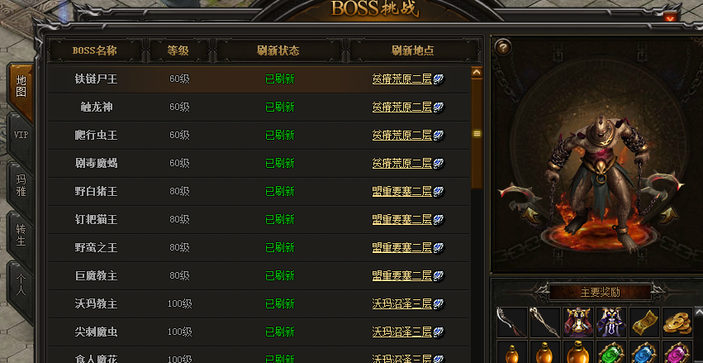Rotate boss model with right arrow

click(668, 215)
